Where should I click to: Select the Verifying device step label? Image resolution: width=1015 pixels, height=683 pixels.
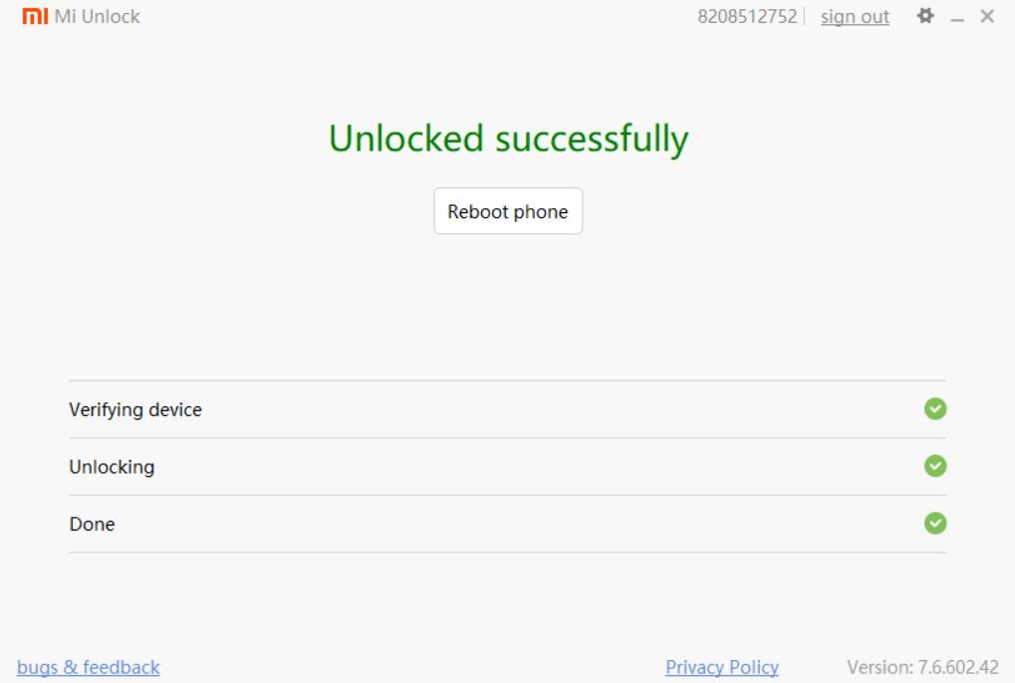[135, 409]
